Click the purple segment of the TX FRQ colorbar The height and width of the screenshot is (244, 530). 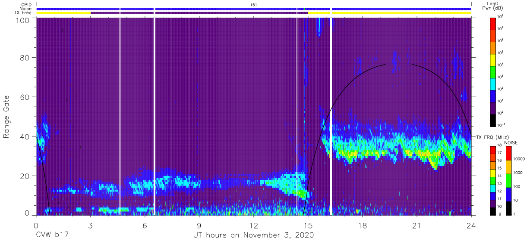pyautogui.click(x=493, y=203)
